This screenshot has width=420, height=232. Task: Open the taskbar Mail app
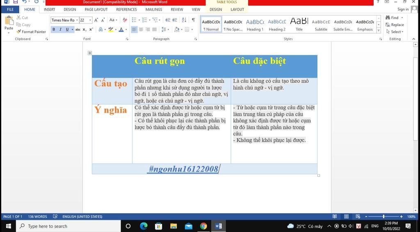(x=189, y=226)
